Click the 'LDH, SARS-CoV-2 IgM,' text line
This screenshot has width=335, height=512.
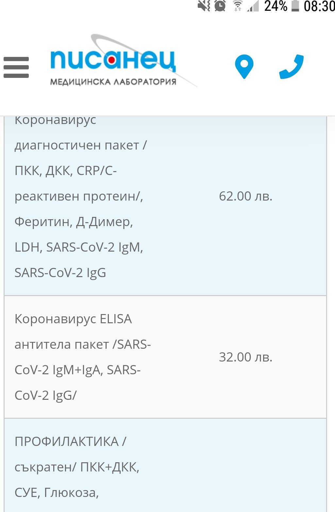pyautogui.click(x=79, y=247)
